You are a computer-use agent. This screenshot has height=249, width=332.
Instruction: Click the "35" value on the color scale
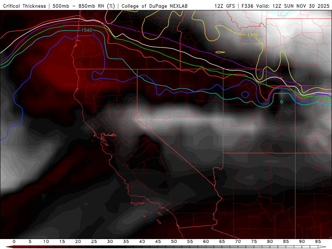(126, 242)
